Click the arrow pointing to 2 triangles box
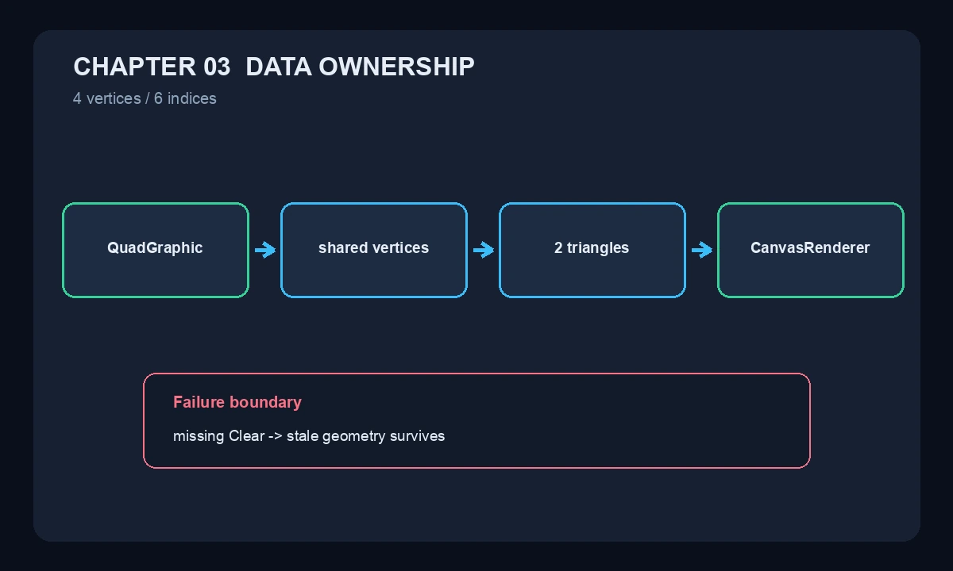Screen dimensions: 953x571 click(x=484, y=251)
